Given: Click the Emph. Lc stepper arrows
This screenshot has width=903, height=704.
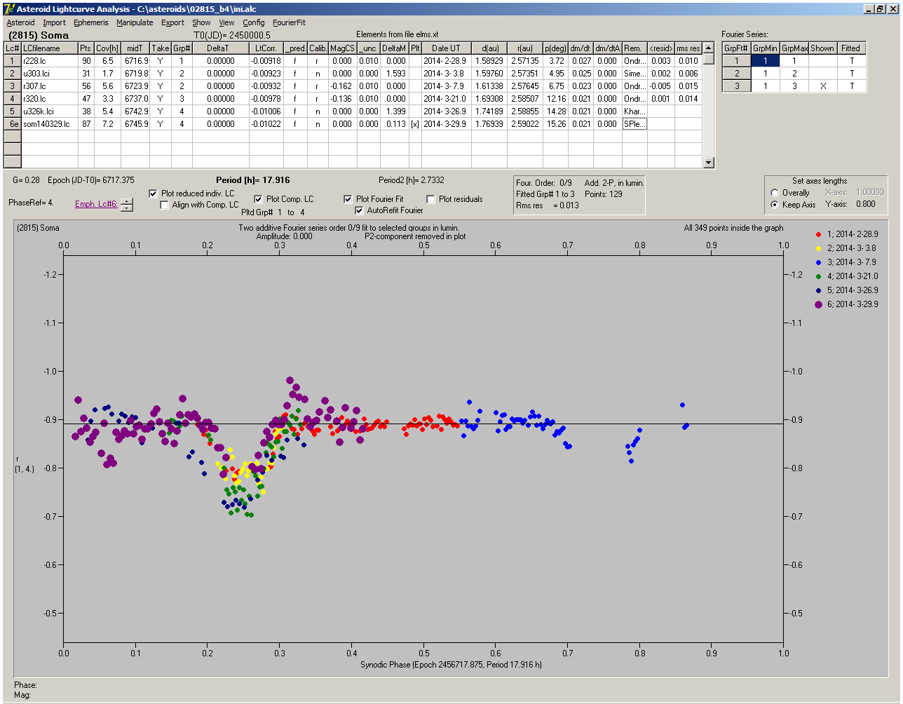Looking at the screenshot, I should 126,205.
